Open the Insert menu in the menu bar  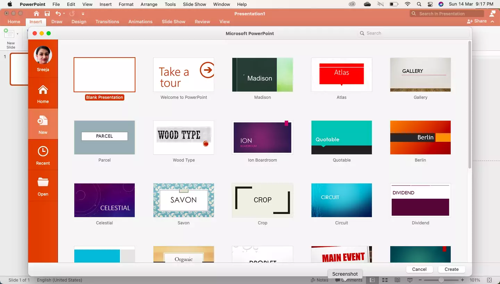(106, 4)
